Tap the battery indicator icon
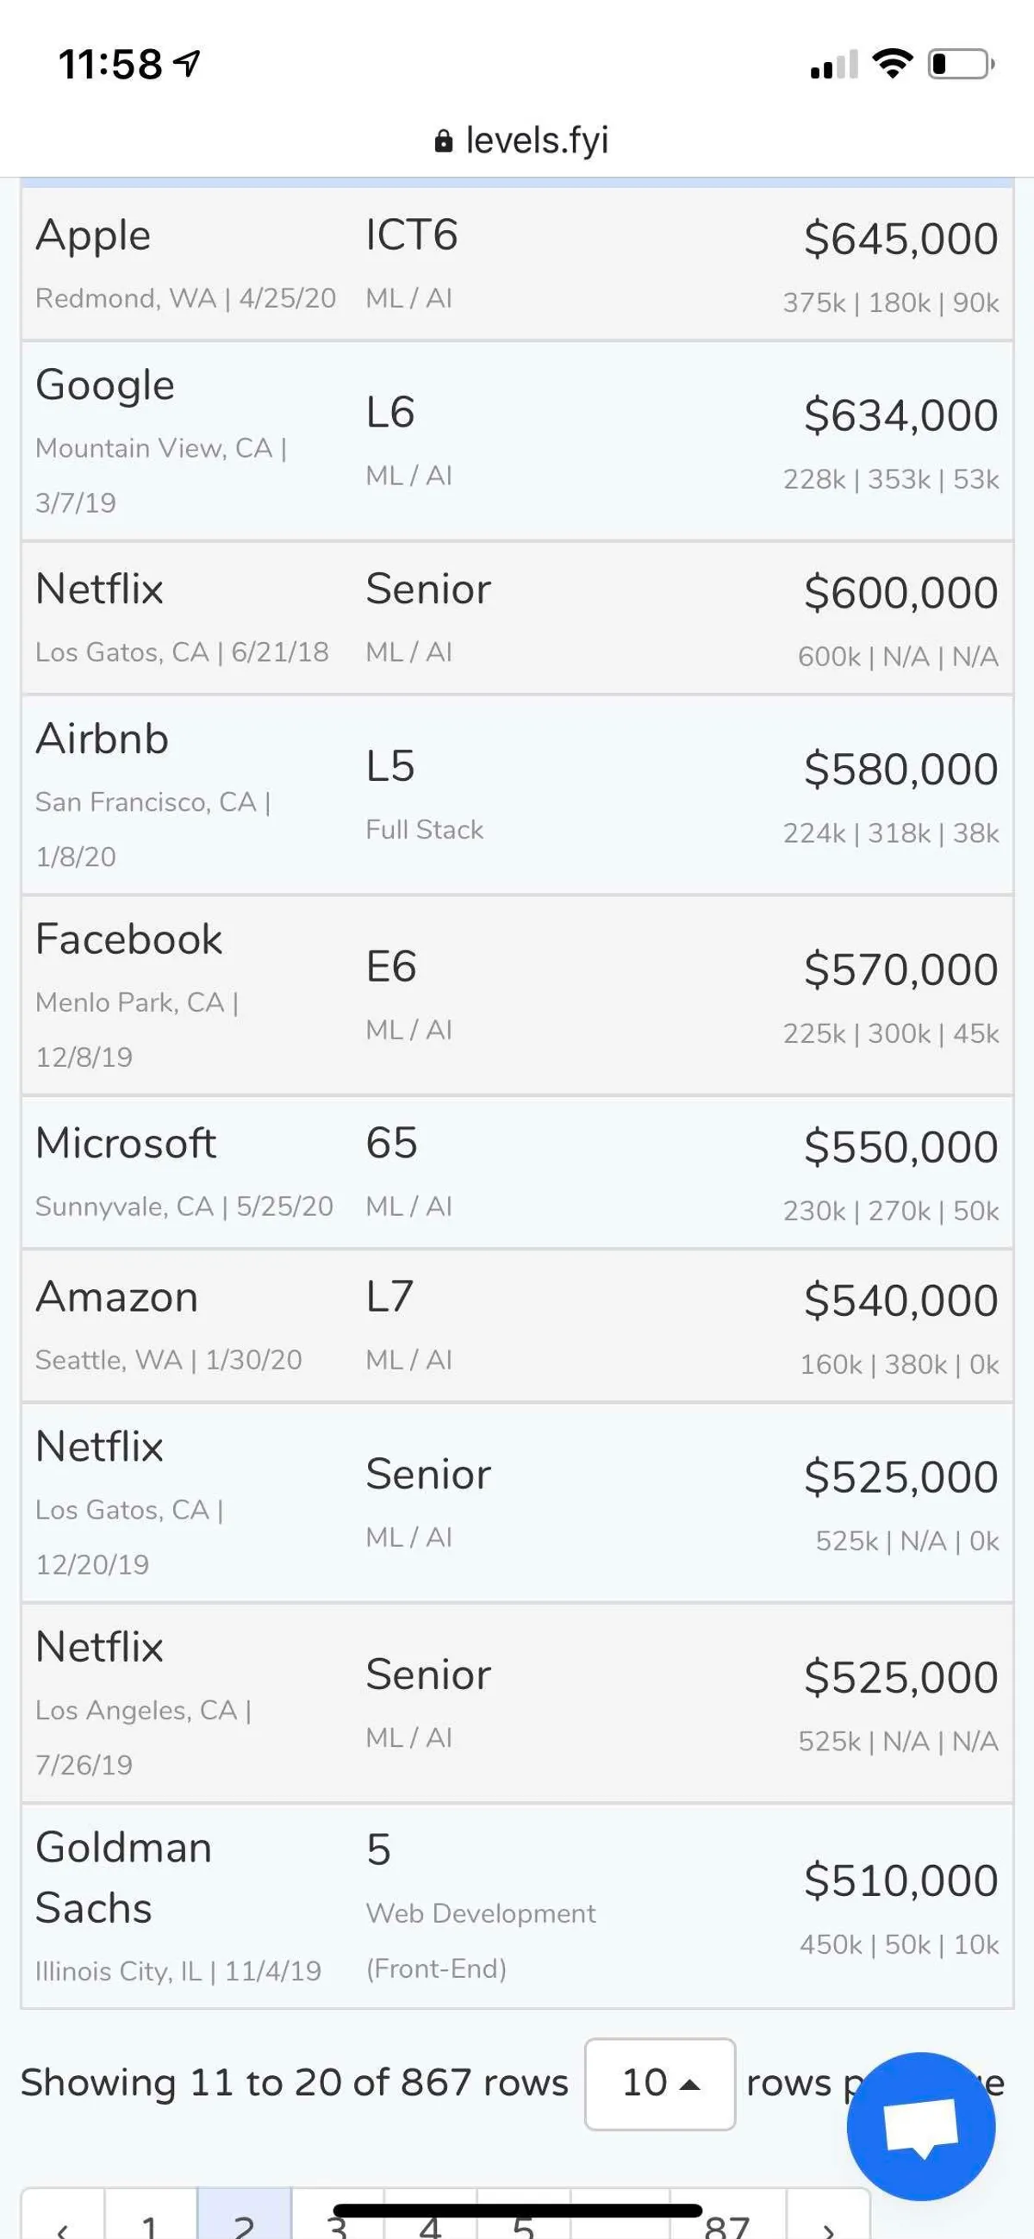The height and width of the screenshot is (2239, 1034). (x=960, y=65)
